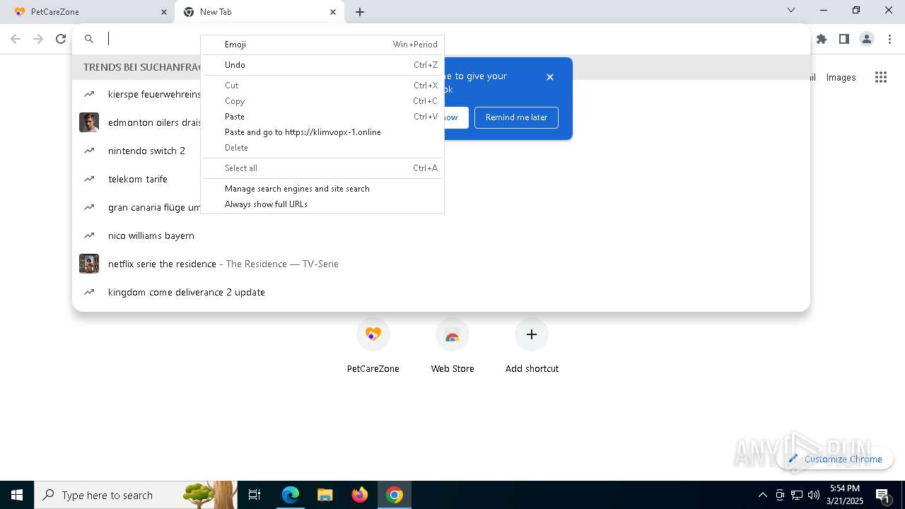Launch Microsoft Edge from taskbar

click(291, 495)
